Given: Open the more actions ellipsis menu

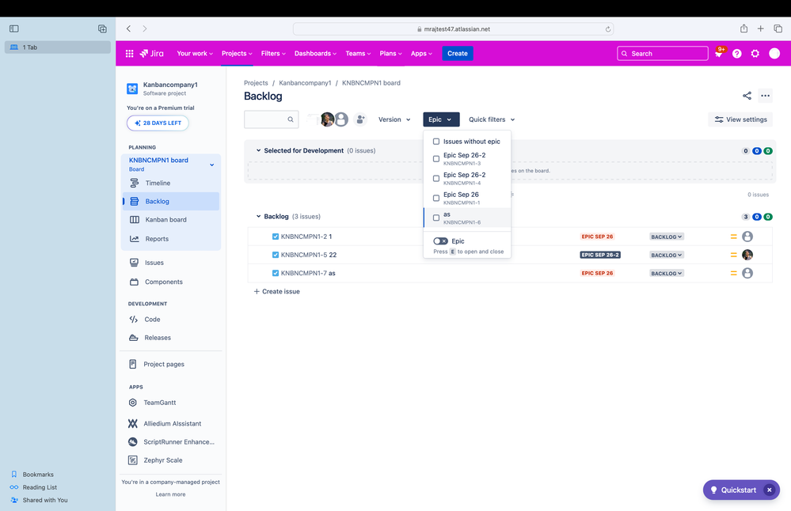Looking at the screenshot, I should click(766, 96).
